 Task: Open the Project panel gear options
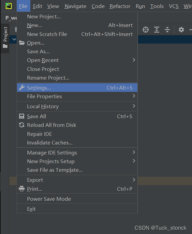tap(181, 30)
